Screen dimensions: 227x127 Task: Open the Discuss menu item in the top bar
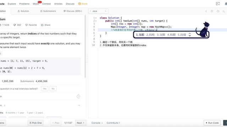pyautogui.click(x=70, y=4)
